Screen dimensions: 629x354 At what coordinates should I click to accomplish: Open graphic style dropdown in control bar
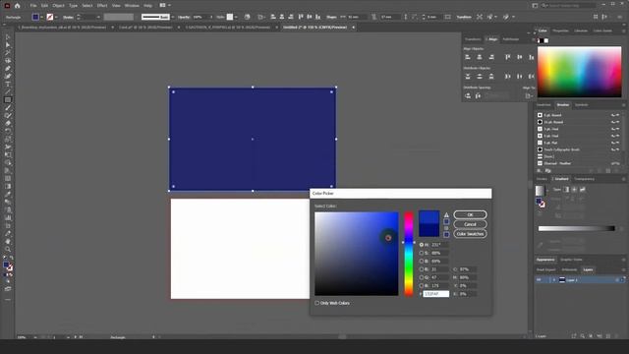point(236,17)
